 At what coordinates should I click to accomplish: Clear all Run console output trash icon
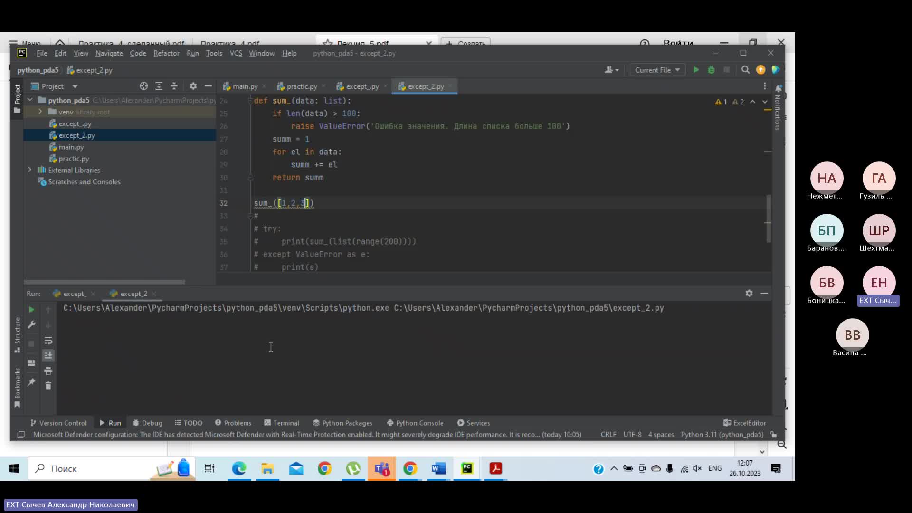[48, 385]
